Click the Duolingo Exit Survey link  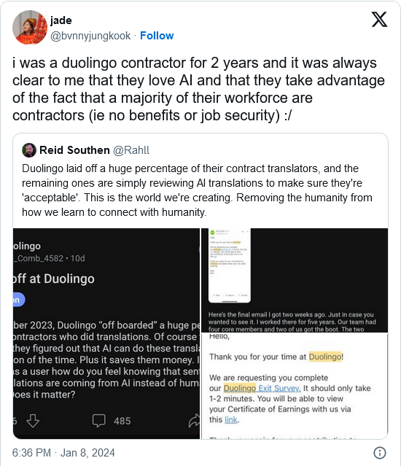coord(262,388)
